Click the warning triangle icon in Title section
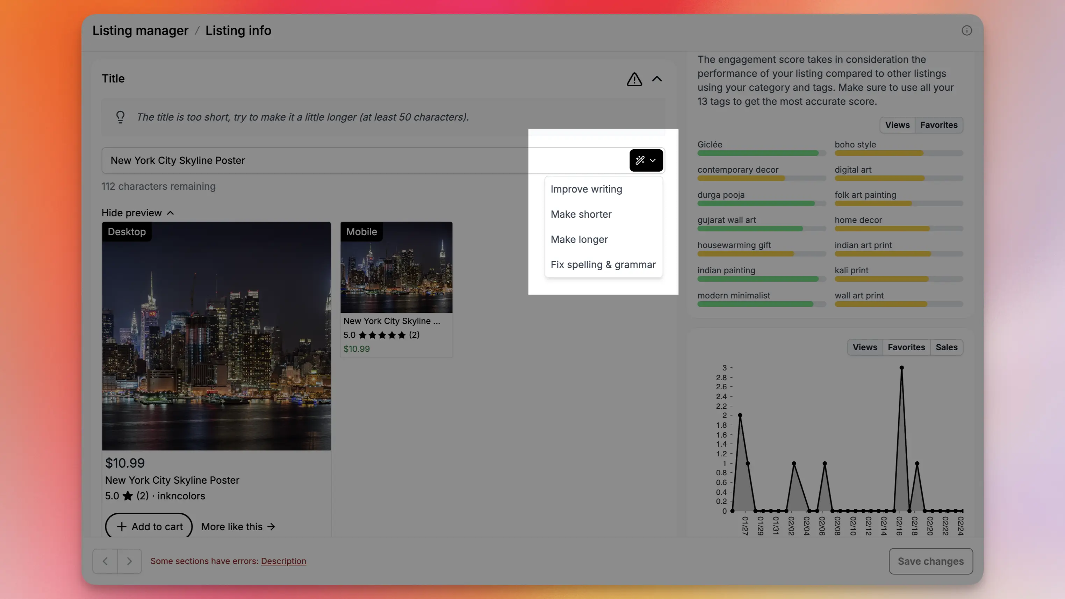The height and width of the screenshot is (599, 1065). point(634,78)
